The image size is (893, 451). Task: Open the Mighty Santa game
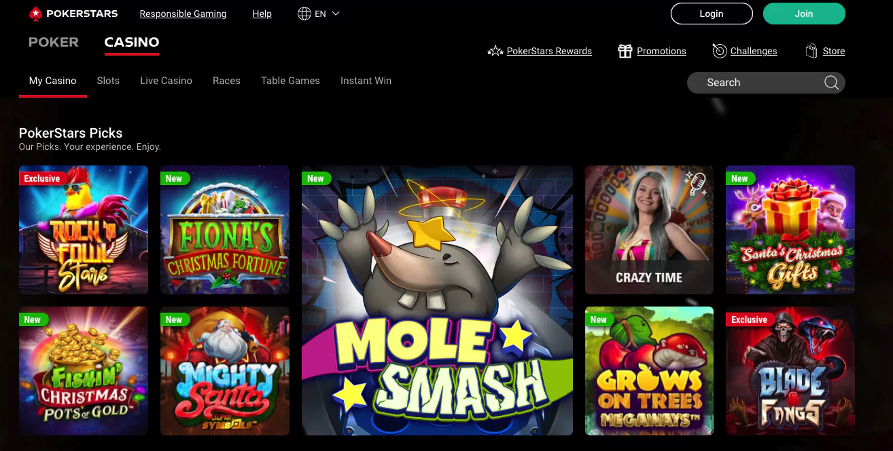point(225,371)
